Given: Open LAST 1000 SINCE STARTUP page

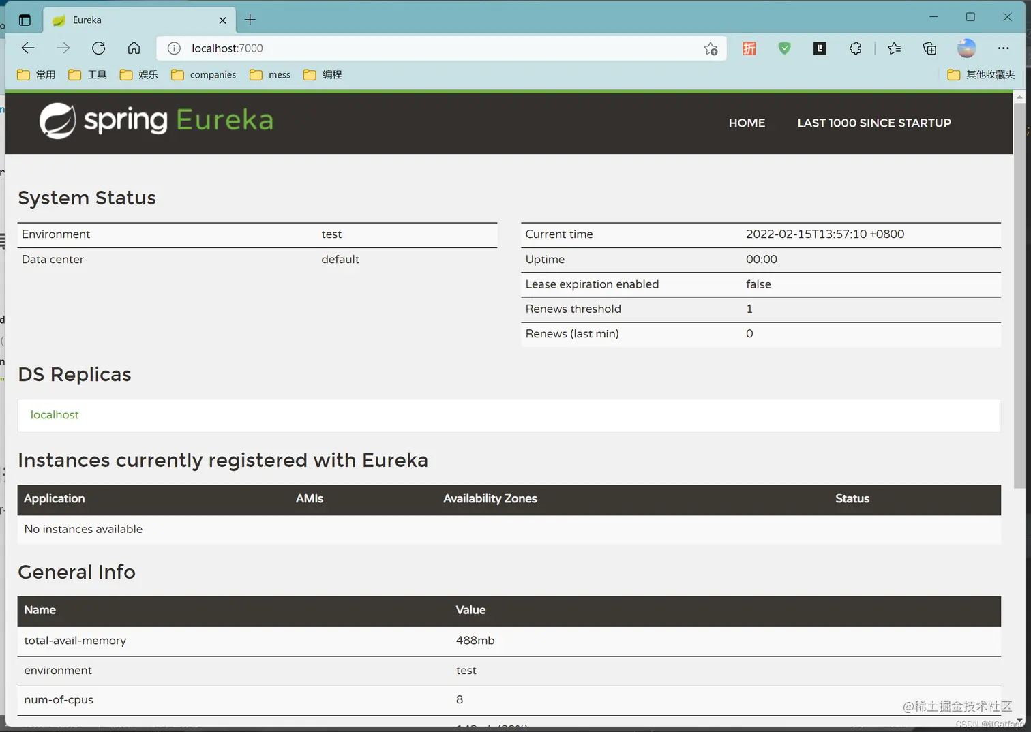Looking at the screenshot, I should tap(874, 123).
